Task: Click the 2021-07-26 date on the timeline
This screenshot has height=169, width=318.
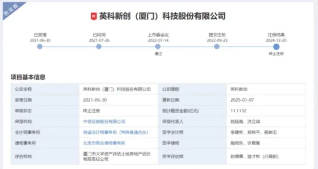Action: [x=99, y=40]
